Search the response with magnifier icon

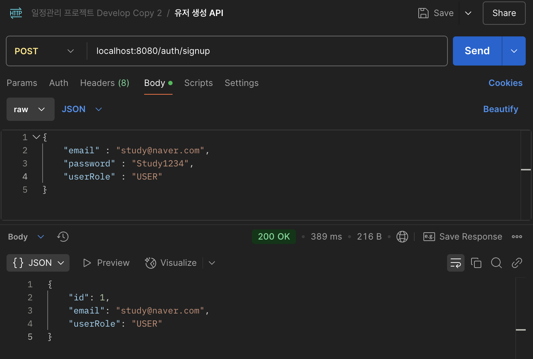[x=497, y=263]
